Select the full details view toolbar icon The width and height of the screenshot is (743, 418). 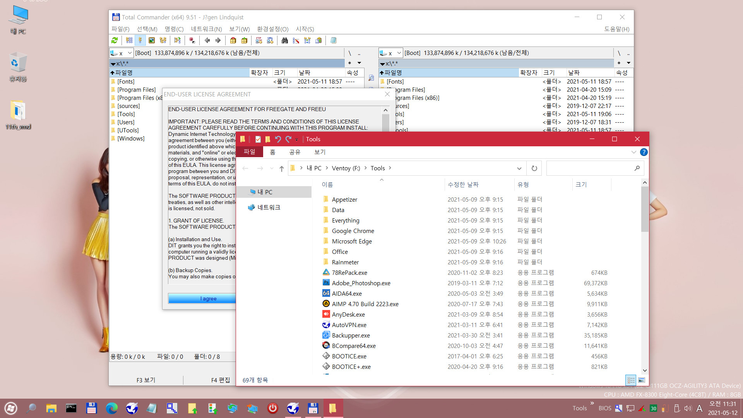click(140, 40)
